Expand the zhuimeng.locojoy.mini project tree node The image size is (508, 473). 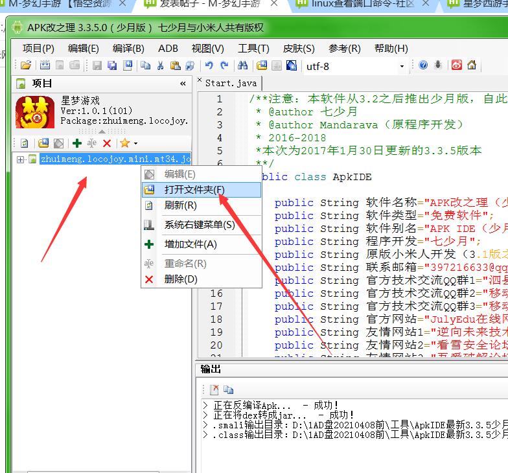21,159
